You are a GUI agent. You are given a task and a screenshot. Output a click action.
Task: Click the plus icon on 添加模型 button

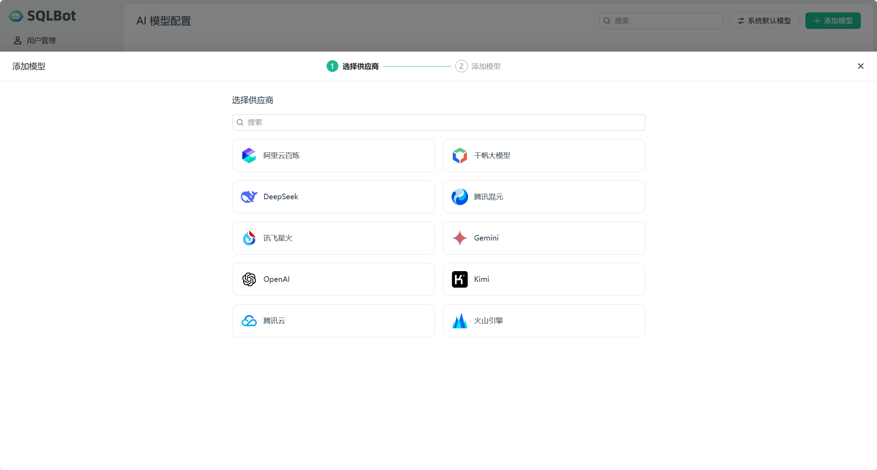tap(817, 21)
